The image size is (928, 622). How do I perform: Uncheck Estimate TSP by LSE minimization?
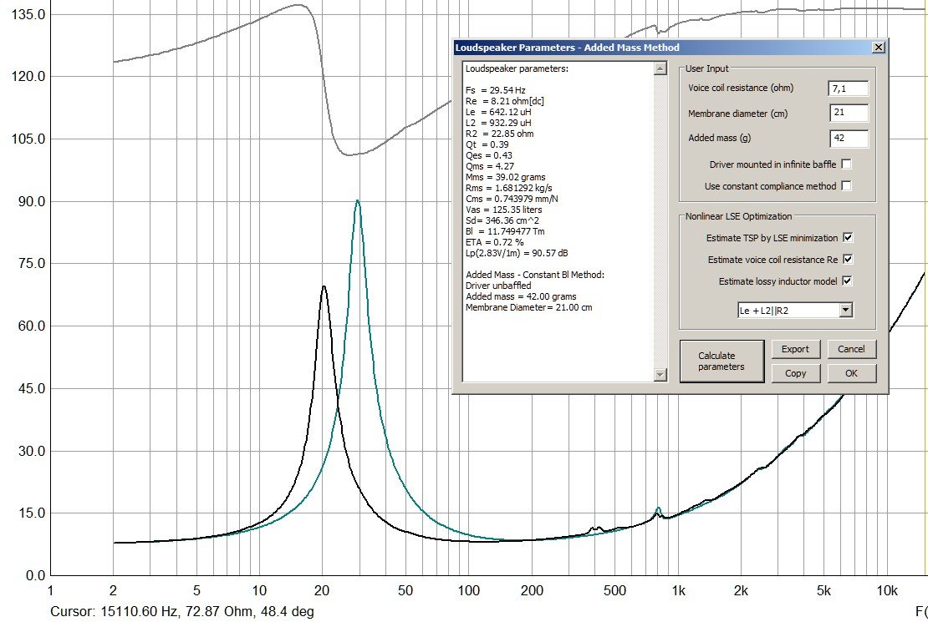848,238
